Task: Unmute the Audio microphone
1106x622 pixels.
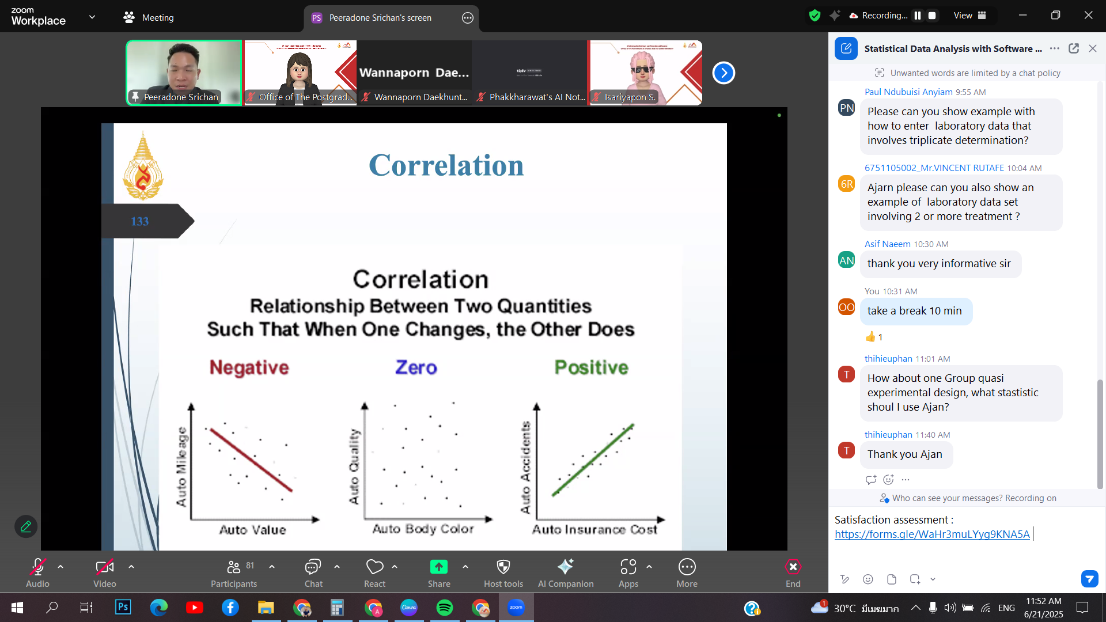Action: pyautogui.click(x=37, y=567)
